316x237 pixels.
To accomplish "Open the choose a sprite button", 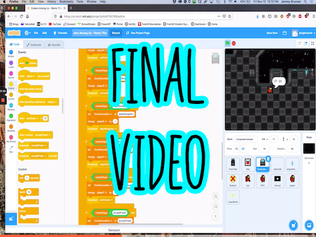I will [x=294, y=225].
